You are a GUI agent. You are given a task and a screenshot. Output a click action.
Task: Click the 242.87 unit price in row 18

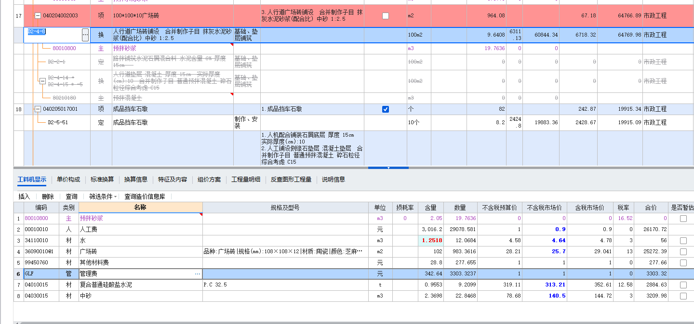[587, 109]
